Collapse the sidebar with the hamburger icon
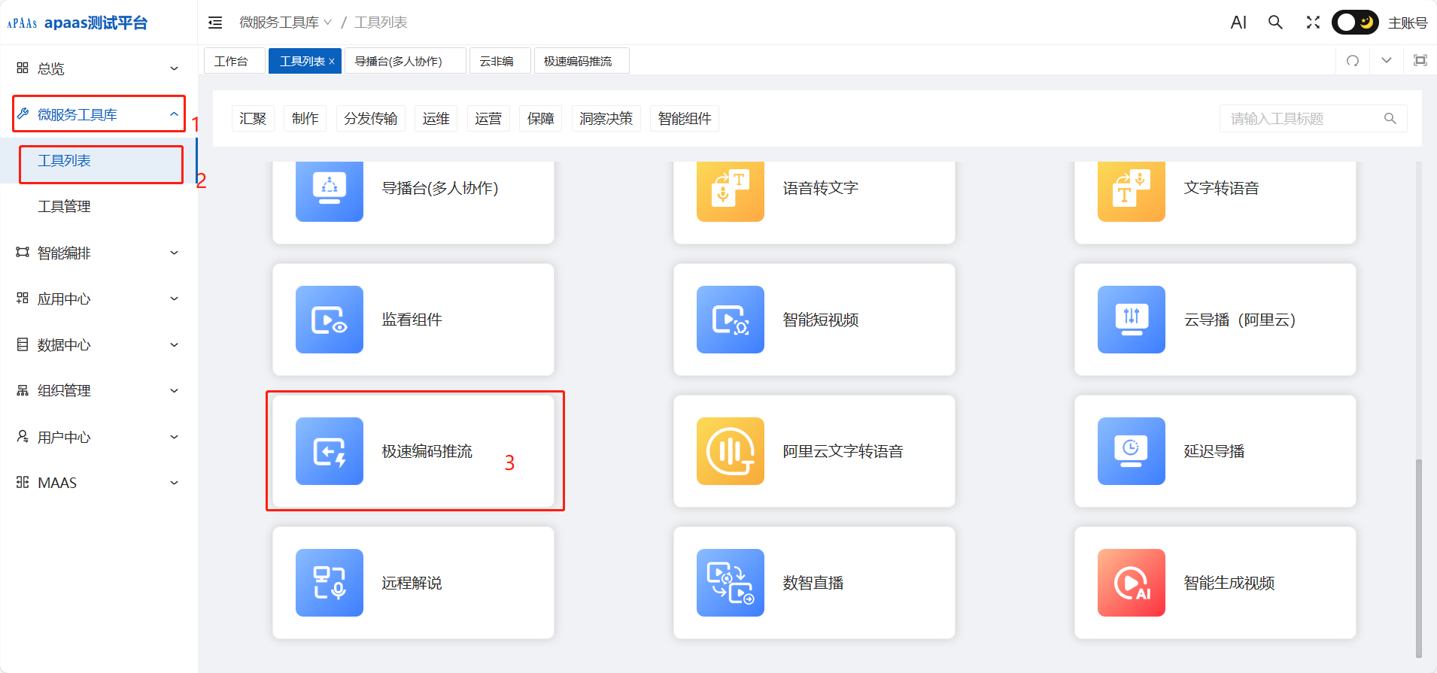The image size is (1437, 673). coord(215,23)
